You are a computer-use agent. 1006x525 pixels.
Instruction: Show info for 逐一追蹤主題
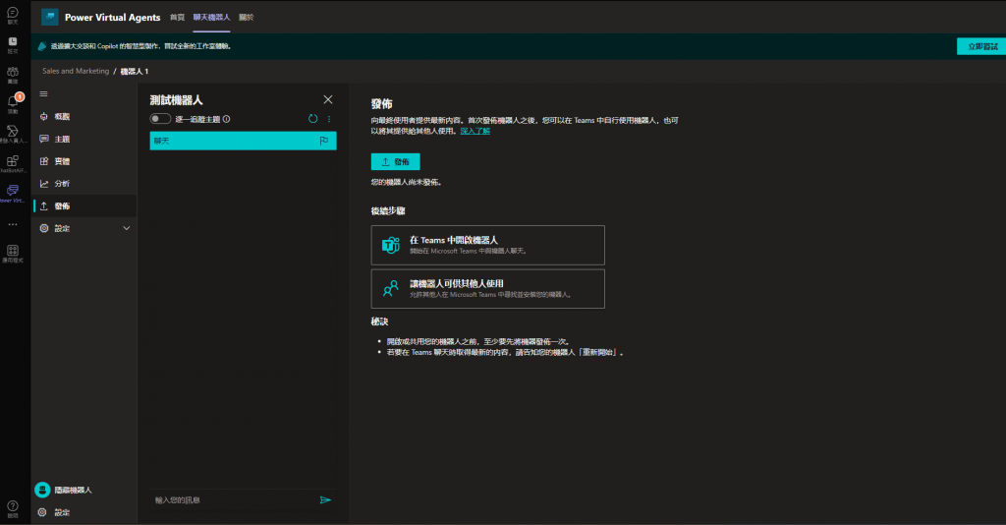227,119
